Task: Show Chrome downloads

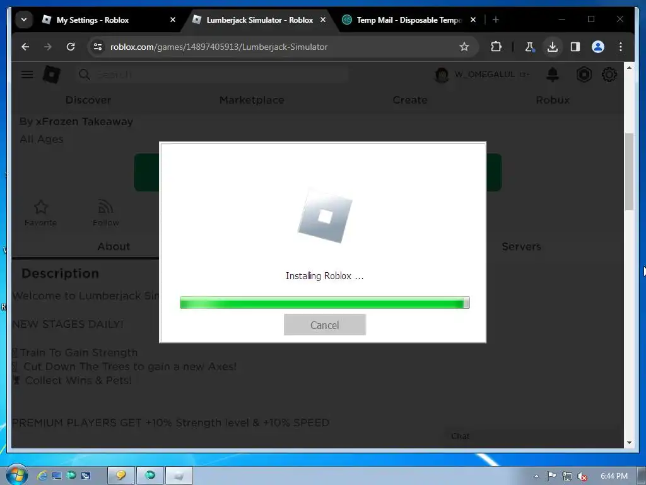Action: pos(553,47)
